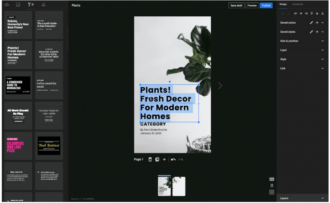Click the Save draft button
The width and height of the screenshot is (330, 203).
[236, 5]
